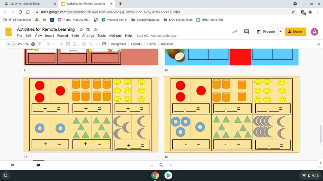Open the Slide menu
Viewport: 323px width, 181px height.
(75, 35)
